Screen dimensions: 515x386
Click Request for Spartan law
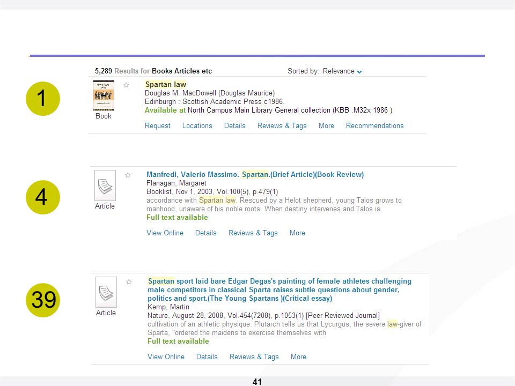point(158,125)
